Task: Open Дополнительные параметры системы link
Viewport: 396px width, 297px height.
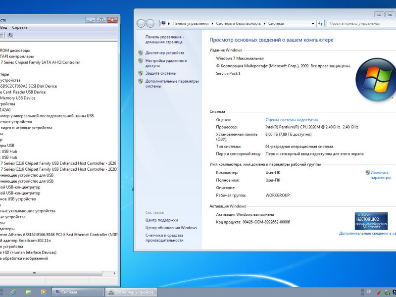Action: [x=172, y=84]
